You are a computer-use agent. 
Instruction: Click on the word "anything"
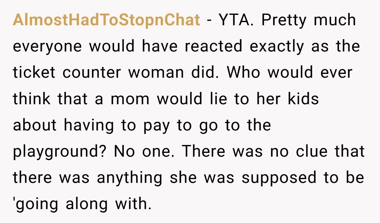coord(130,178)
